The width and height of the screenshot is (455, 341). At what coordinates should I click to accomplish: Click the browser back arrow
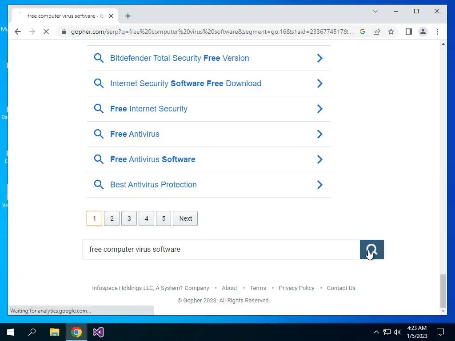pos(18,32)
